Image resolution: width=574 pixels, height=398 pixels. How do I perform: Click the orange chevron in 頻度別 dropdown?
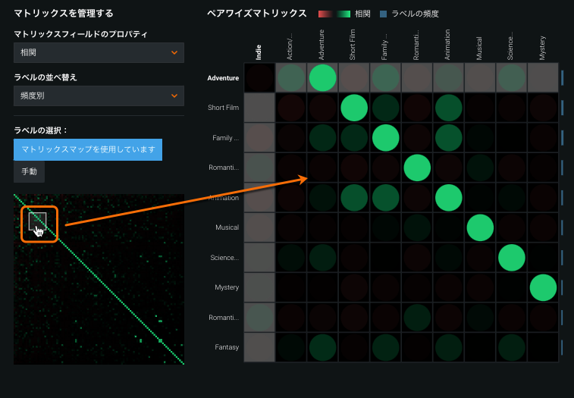[175, 96]
